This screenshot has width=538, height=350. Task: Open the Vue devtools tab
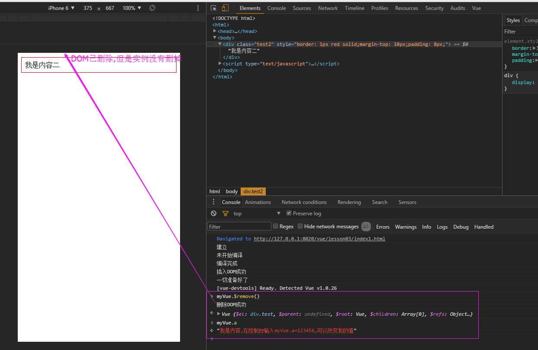coord(477,8)
